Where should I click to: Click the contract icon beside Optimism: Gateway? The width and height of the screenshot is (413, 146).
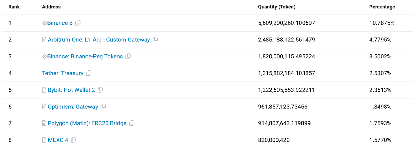(x=44, y=107)
